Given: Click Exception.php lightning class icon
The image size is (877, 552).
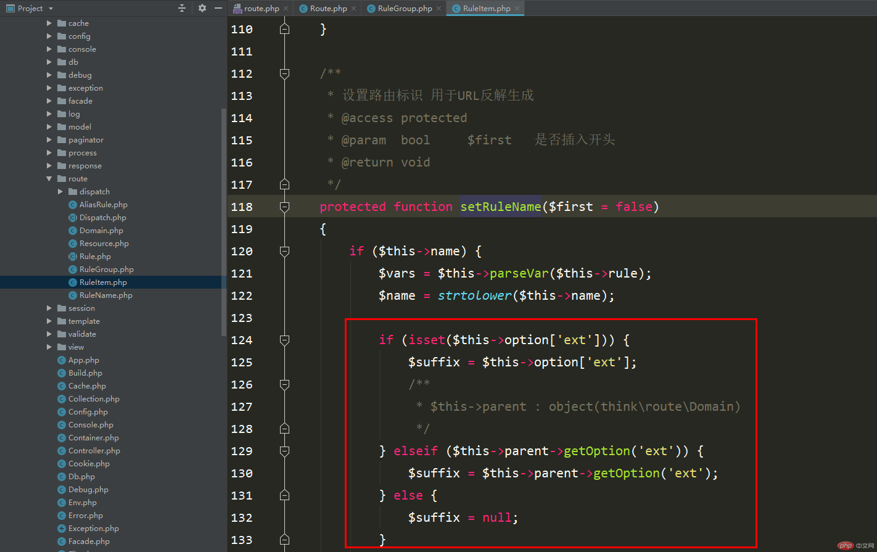Looking at the screenshot, I should tap(62, 529).
